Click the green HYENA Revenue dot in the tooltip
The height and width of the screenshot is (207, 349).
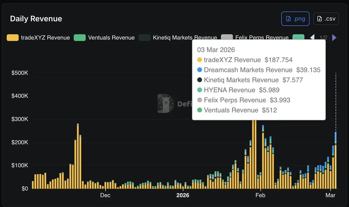pos(200,90)
